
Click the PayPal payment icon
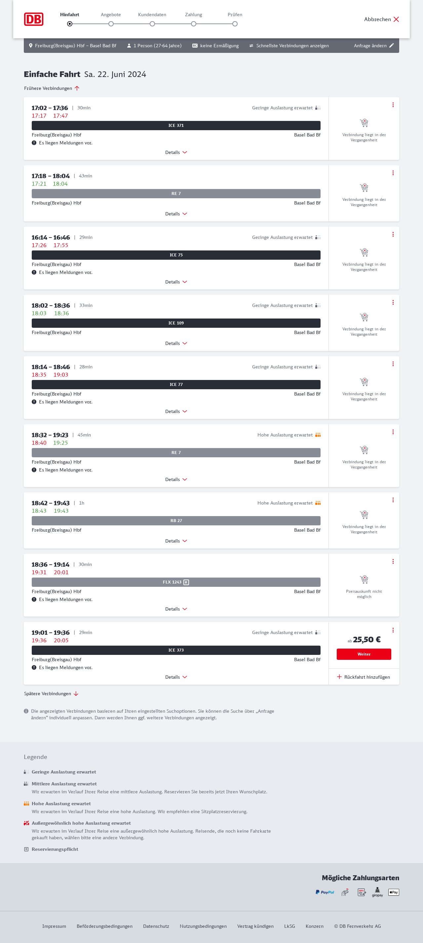[x=325, y=892]
